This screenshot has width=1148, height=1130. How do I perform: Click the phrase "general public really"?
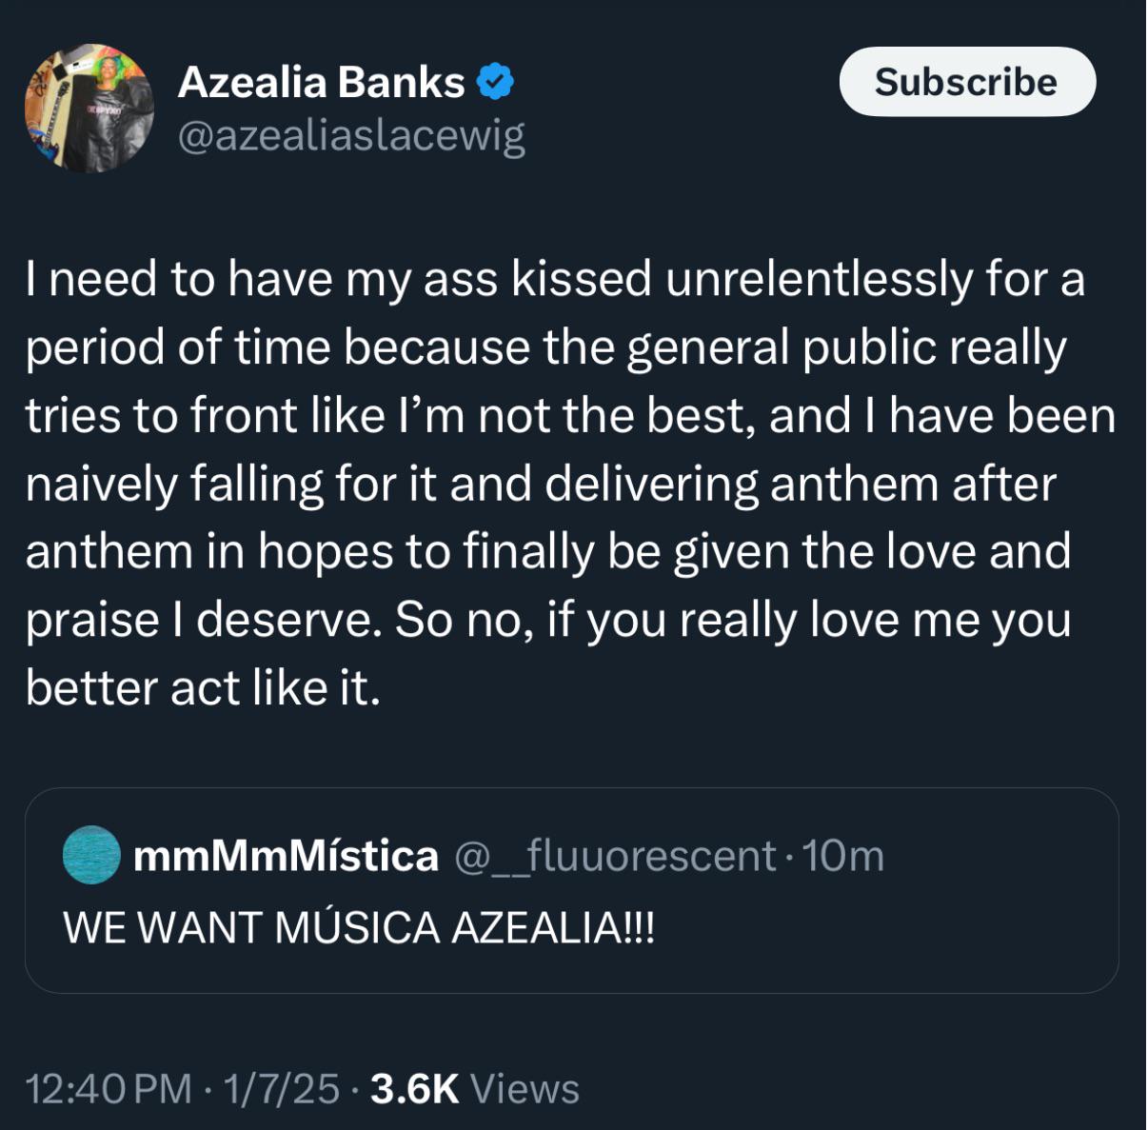click(x=846, y=347)
